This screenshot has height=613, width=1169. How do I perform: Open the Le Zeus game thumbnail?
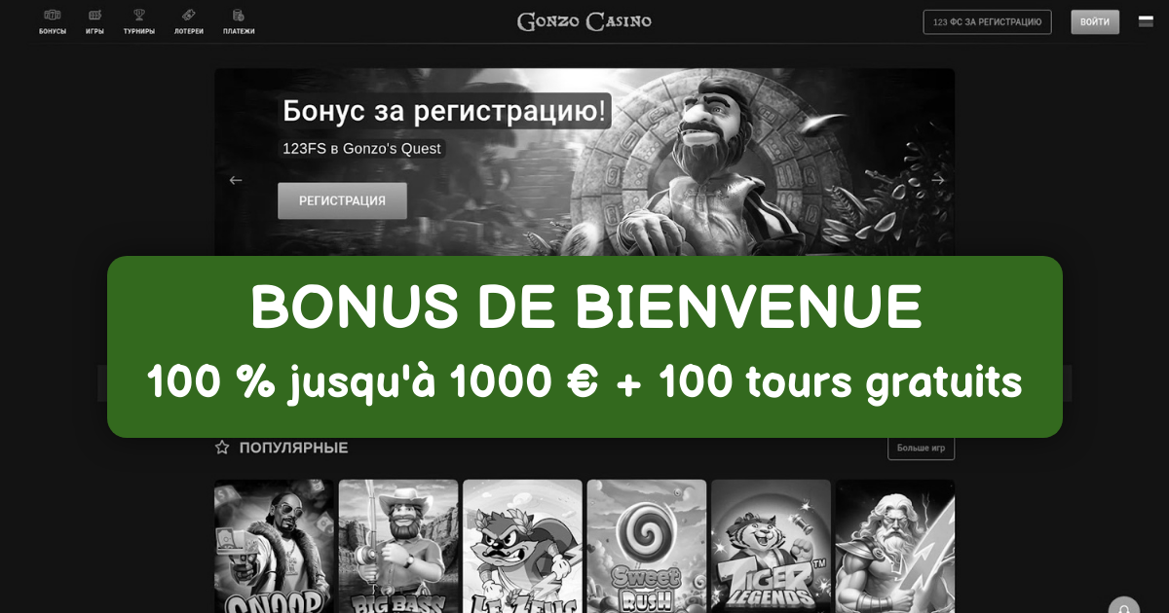tap(522, 546)
